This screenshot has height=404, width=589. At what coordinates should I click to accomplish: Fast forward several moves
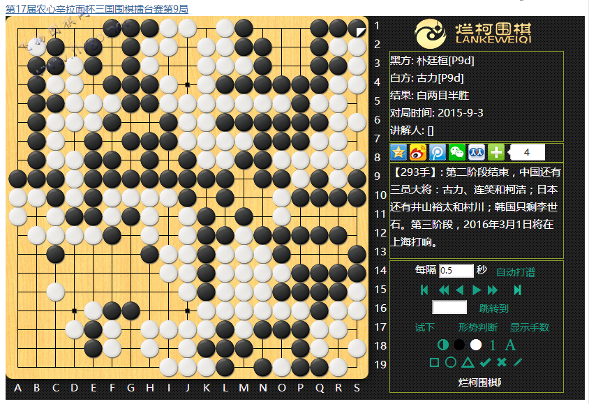coord(493,290)
